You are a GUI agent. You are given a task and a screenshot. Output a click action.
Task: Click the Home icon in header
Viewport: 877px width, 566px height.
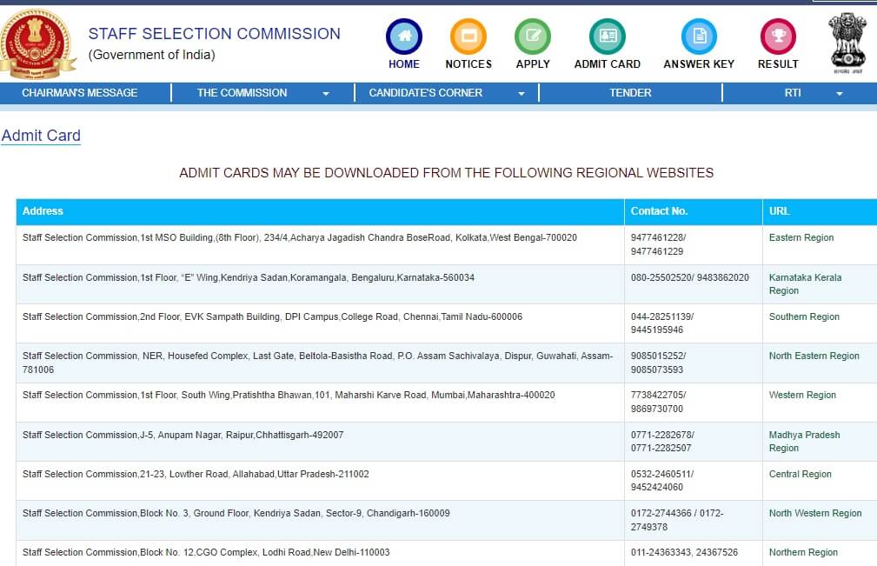(404, 37)
